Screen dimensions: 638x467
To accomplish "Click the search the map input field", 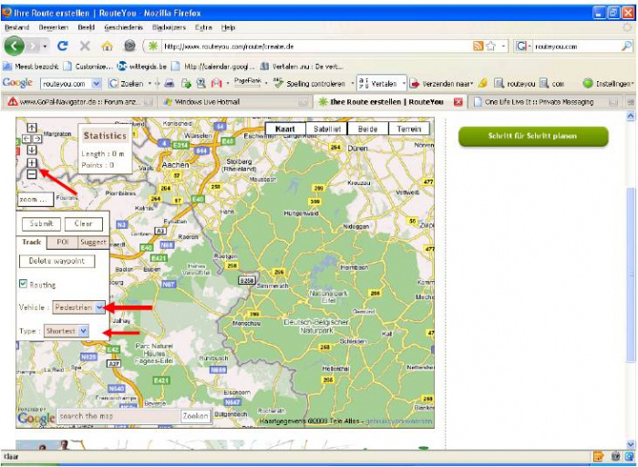I will (x=118, y=416).
